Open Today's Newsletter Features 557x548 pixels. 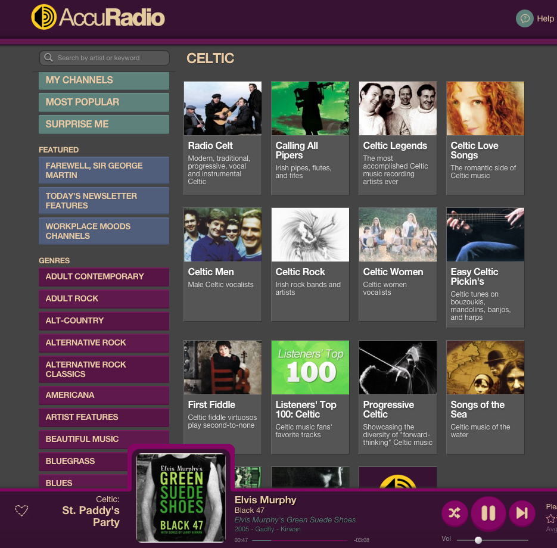104,201
